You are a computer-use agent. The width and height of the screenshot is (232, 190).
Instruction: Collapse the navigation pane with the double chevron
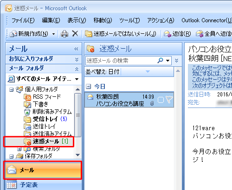tap(76, 49)
